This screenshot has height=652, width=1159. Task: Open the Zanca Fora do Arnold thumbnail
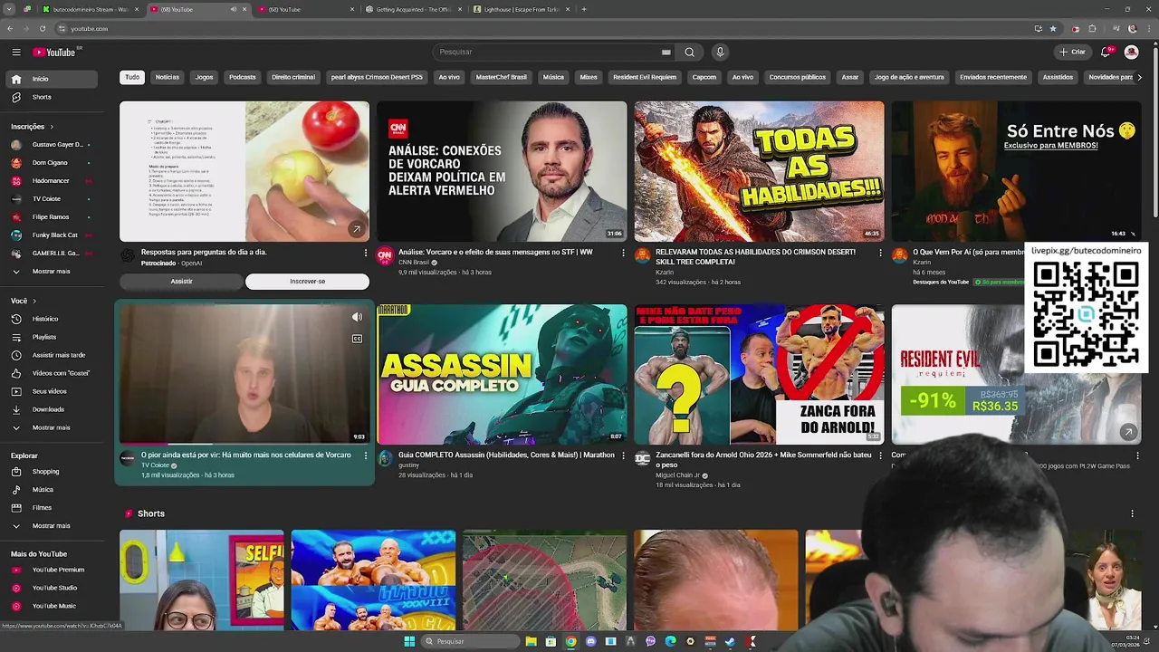click(759, 374)
